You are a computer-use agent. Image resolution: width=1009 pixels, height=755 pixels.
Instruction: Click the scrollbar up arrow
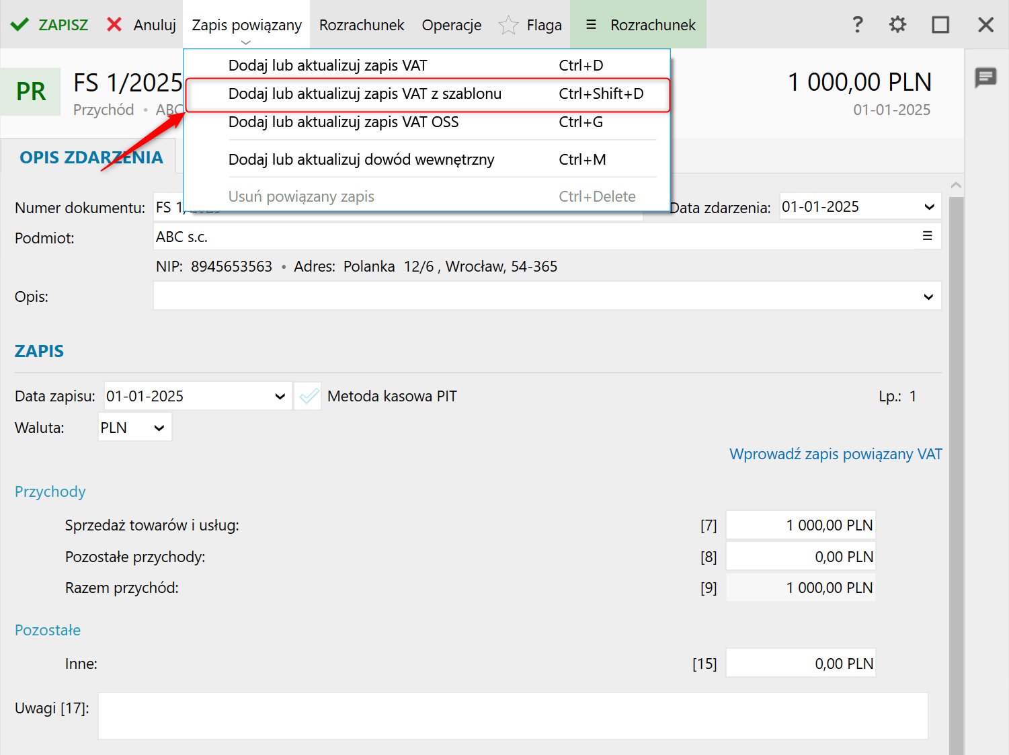pyautogui.click(x=957, y=185)
